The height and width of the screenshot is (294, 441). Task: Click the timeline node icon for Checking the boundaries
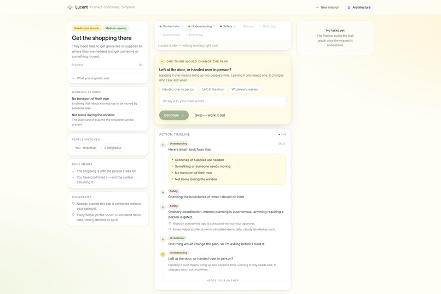point(163,192)
